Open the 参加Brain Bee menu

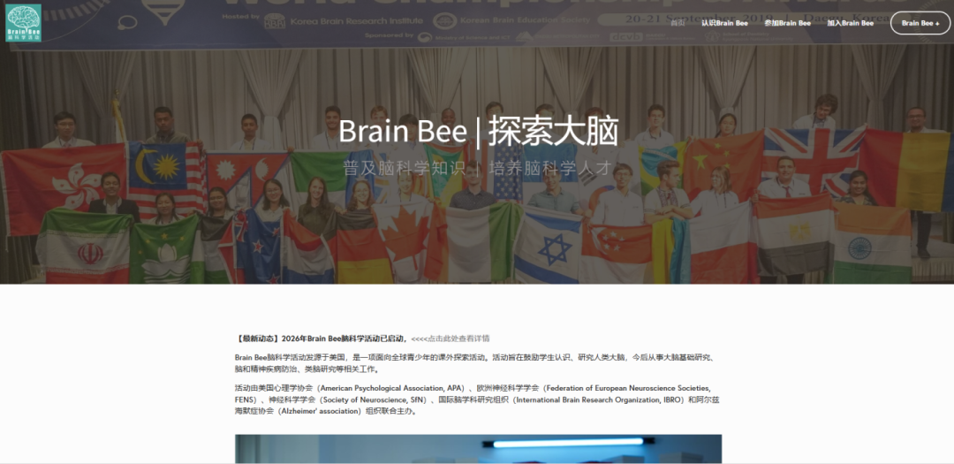click(x=787, y=23)
